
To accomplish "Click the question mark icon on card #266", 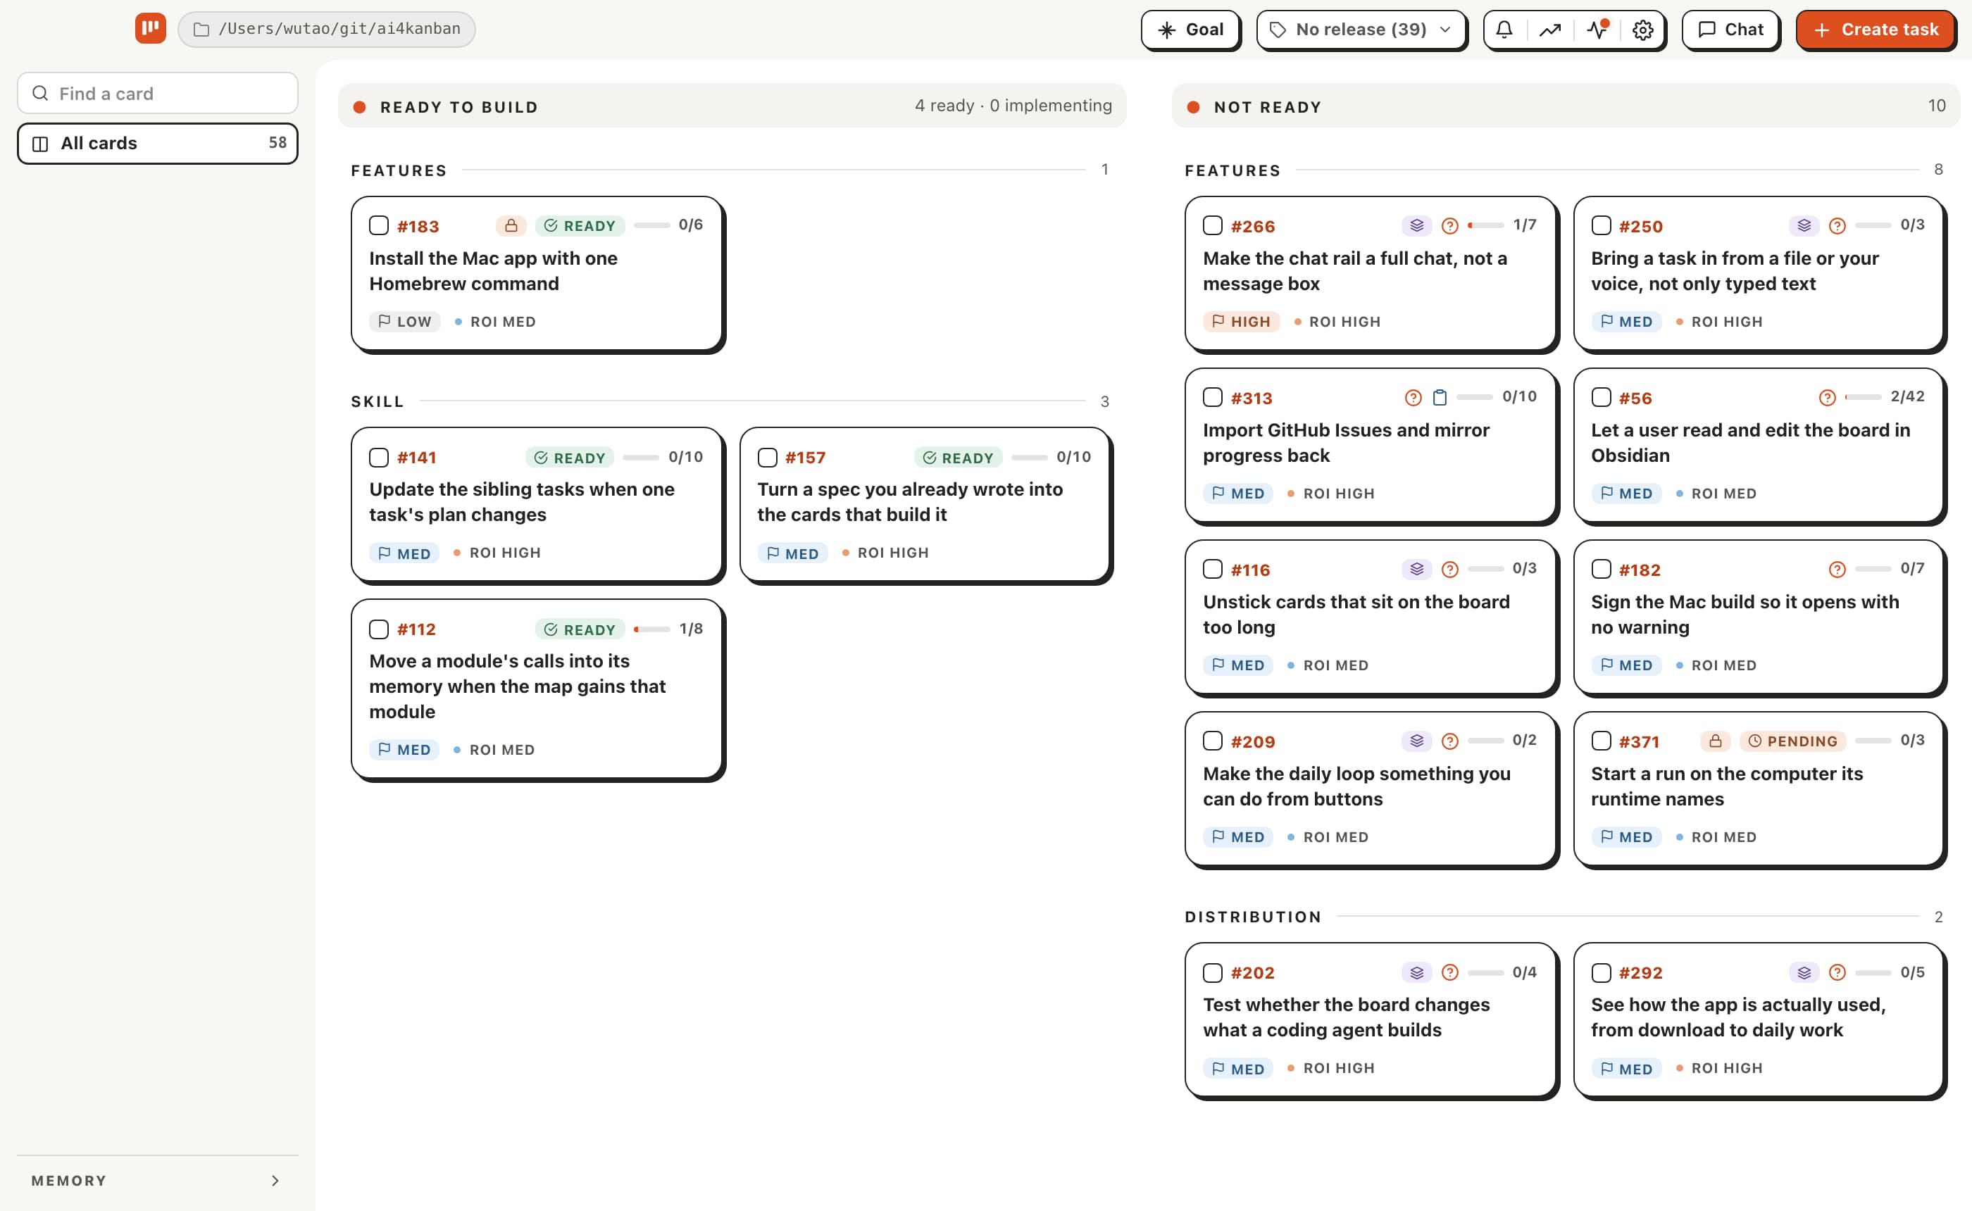I will coord(1449,226).
